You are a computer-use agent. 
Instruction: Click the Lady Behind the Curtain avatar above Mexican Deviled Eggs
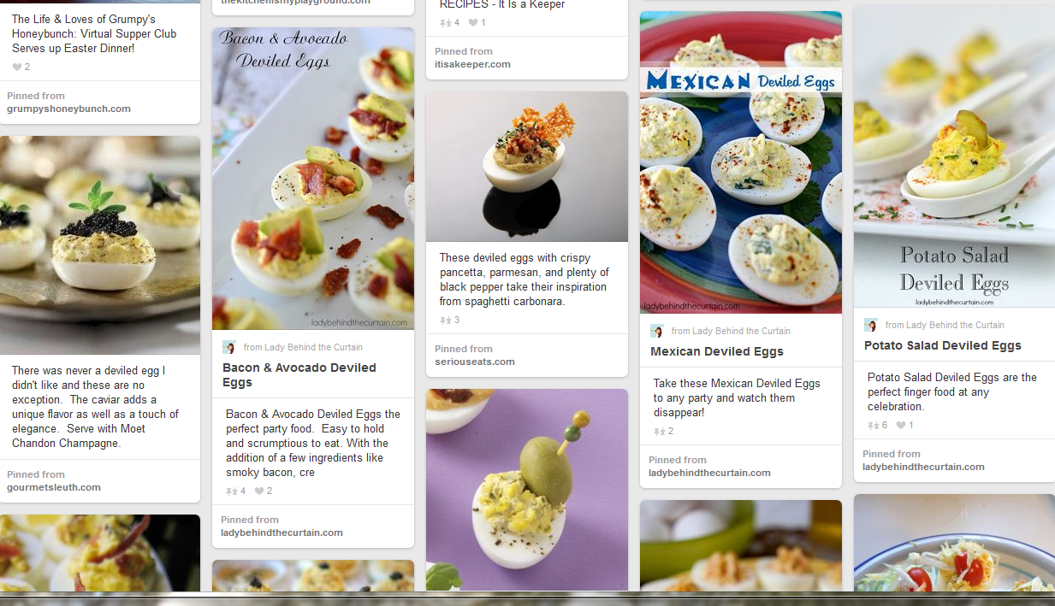(657, 331)
